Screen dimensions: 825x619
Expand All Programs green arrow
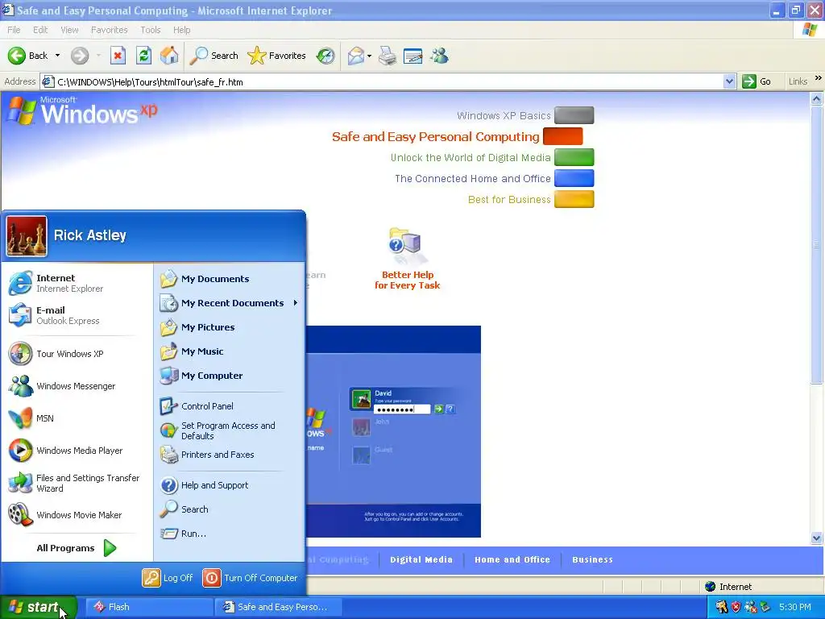(x=110, y=548)
